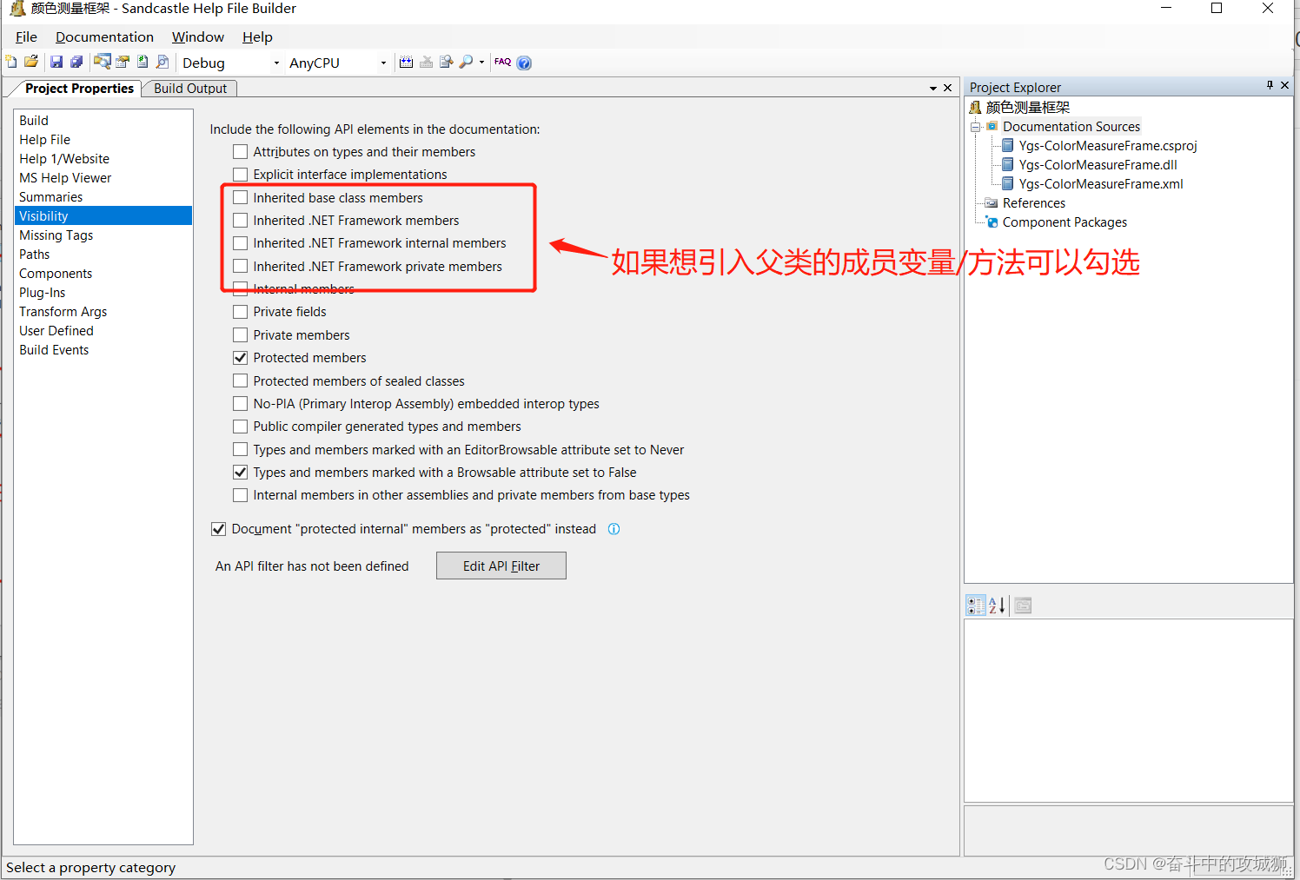Open the Help menu
Image resolution: width=1300 pixels, height=880 pixels.
257,36
